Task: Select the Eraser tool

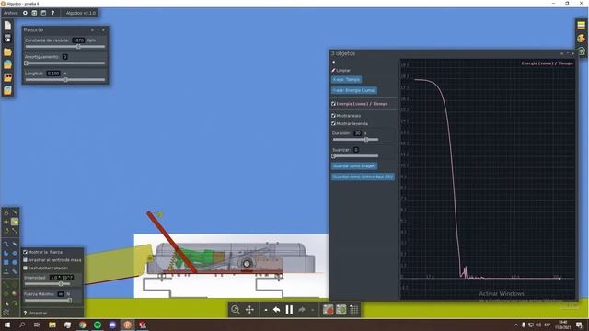Action: 15,244
